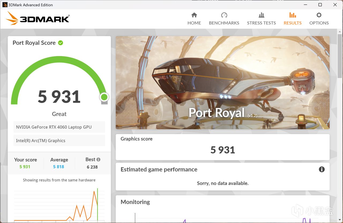Click the Monitoring section heading

(x=135, y=202)
